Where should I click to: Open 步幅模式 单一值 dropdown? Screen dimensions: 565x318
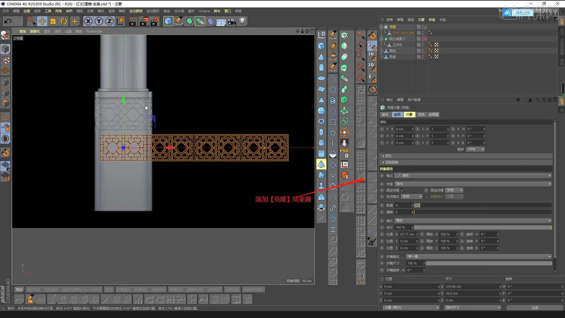pyautogui.click(x=479, y=257)
